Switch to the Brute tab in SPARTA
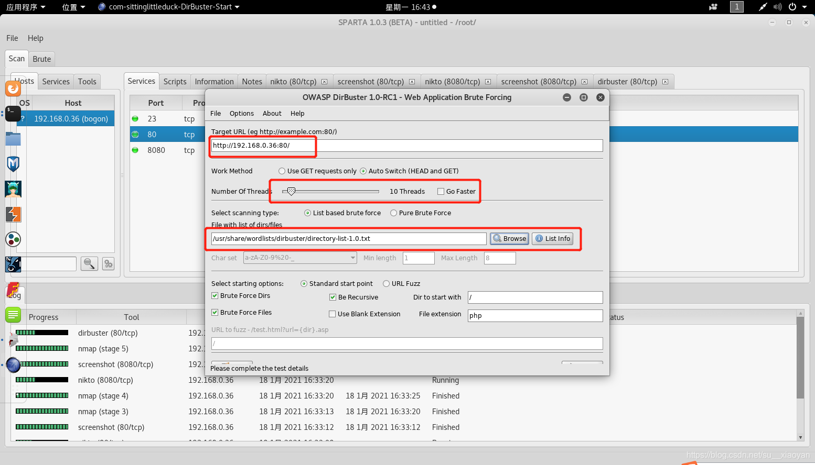 pyautogui.click(x=42, y=59)
